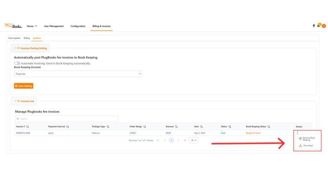Collapse the Invoices List section
Screen dimensions: 328x184
coord(16,101)
